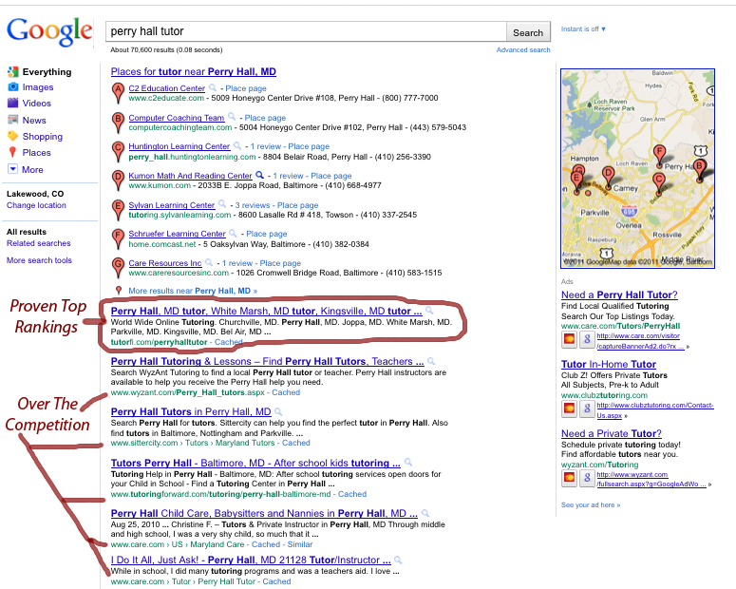Open 'More search tools' in the sidebar
Screen dimensions: 736x589
(39, 260)
